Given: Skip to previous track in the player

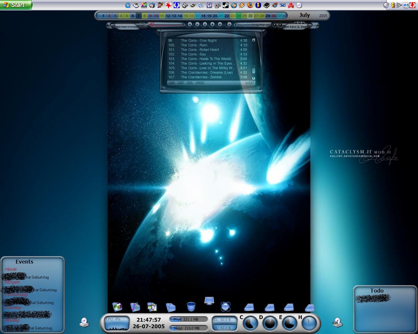Looking at the screenshot, I should click(x=190, y=24).
